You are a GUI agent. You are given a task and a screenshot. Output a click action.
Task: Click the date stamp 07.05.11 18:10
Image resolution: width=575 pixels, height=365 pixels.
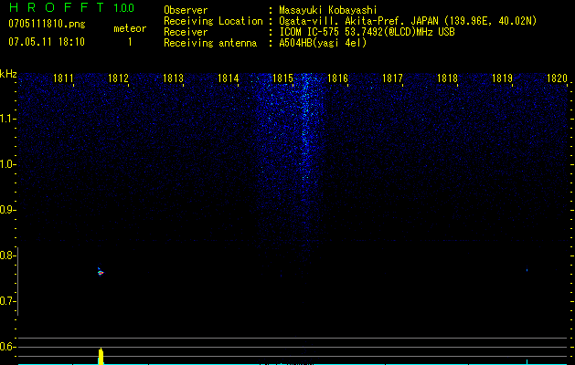pos(47,42)
